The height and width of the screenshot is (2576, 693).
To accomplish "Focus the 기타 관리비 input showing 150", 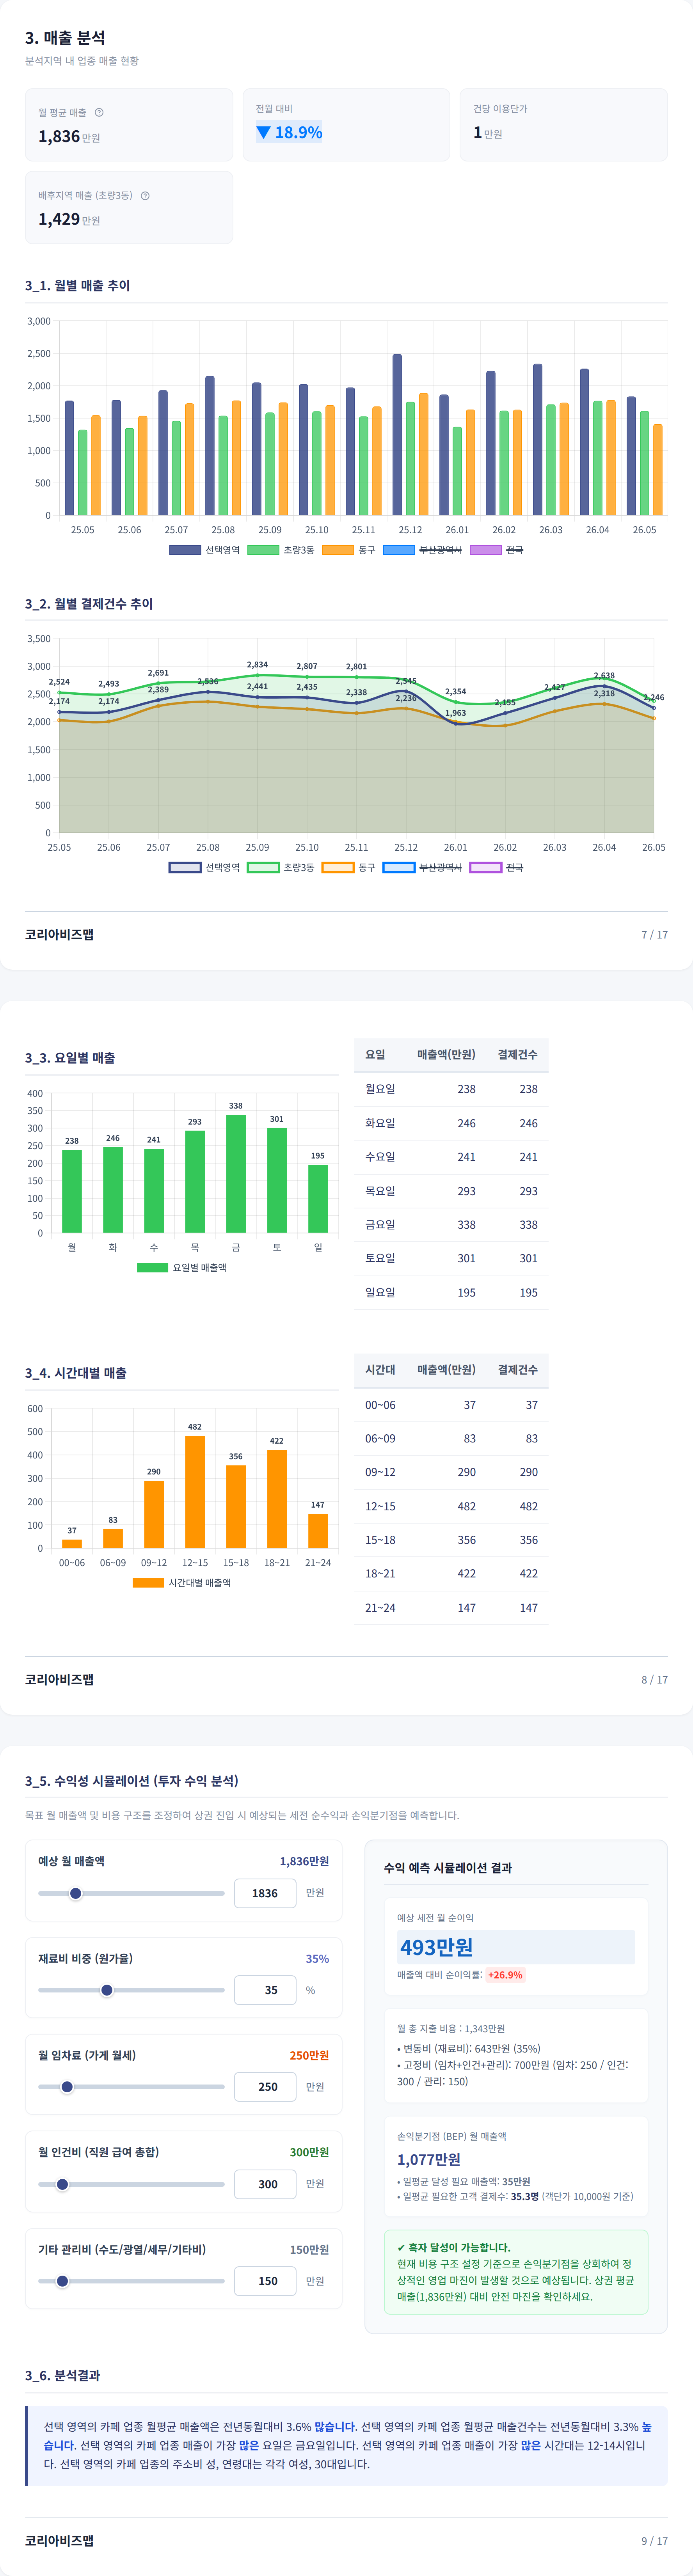I will (x=265, y=2281).
